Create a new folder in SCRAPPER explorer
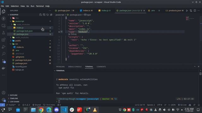 point(44,15)
